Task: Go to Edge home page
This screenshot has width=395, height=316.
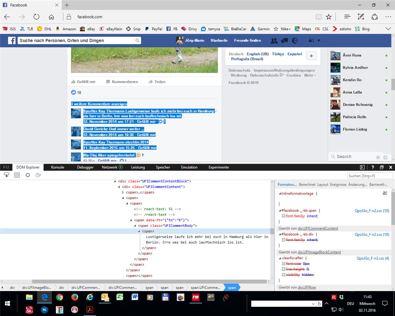Action: point(51,17)
